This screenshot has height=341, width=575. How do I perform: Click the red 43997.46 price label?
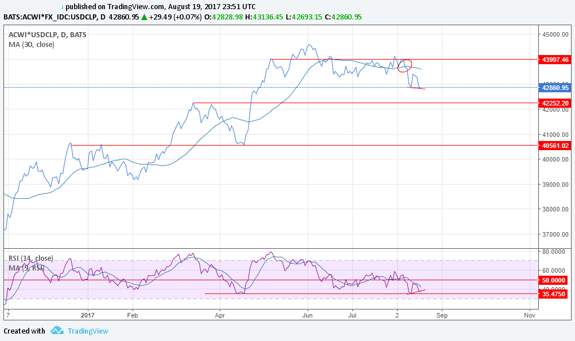[555, 60]
